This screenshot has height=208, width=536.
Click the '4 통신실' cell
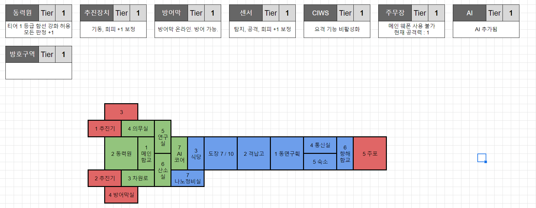[320, 145]
